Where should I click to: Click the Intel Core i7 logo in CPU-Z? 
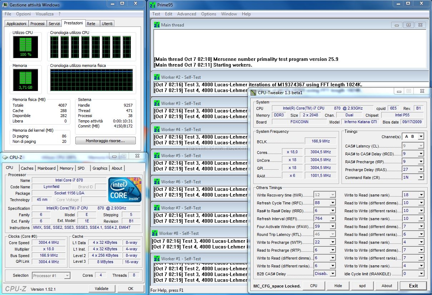tap(125, 189)
